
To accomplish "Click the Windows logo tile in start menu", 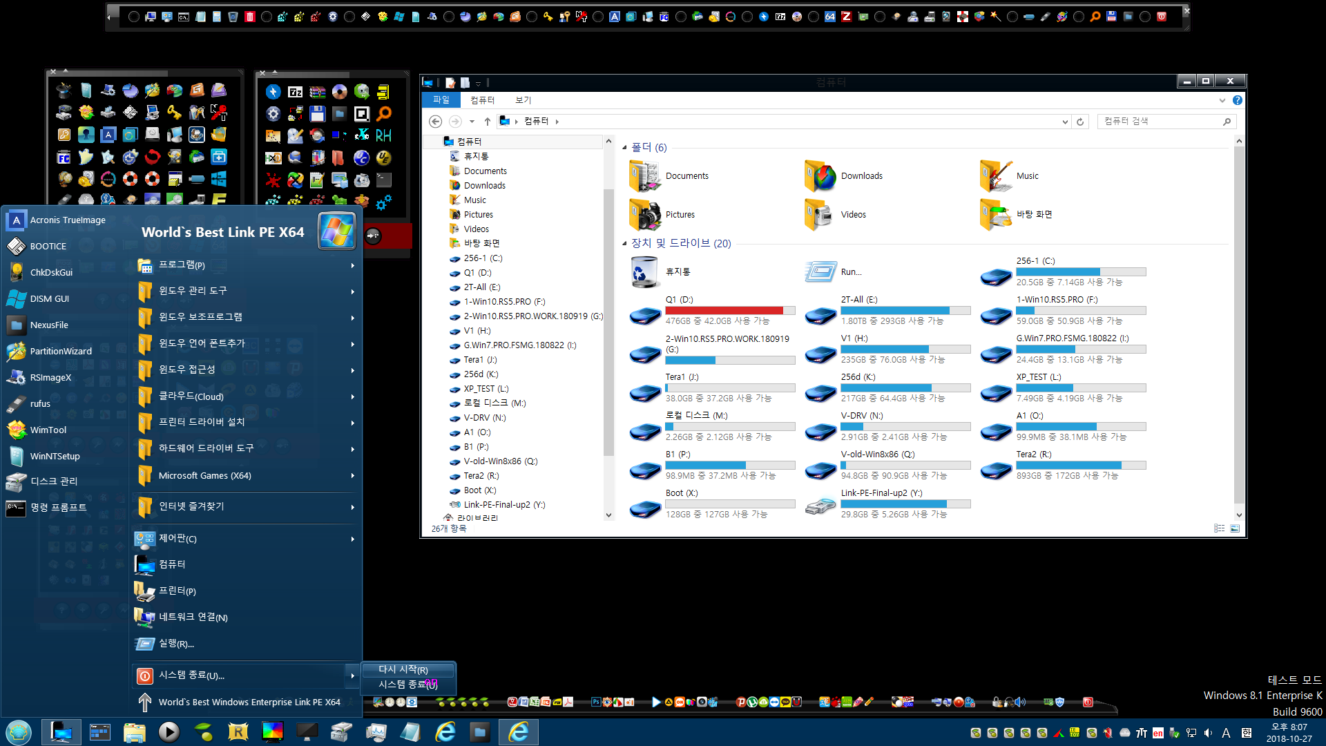I will [x=337, y=231].
